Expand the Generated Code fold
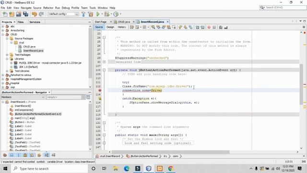The height and width of the screenshot is (173, 307). point(104,62)
